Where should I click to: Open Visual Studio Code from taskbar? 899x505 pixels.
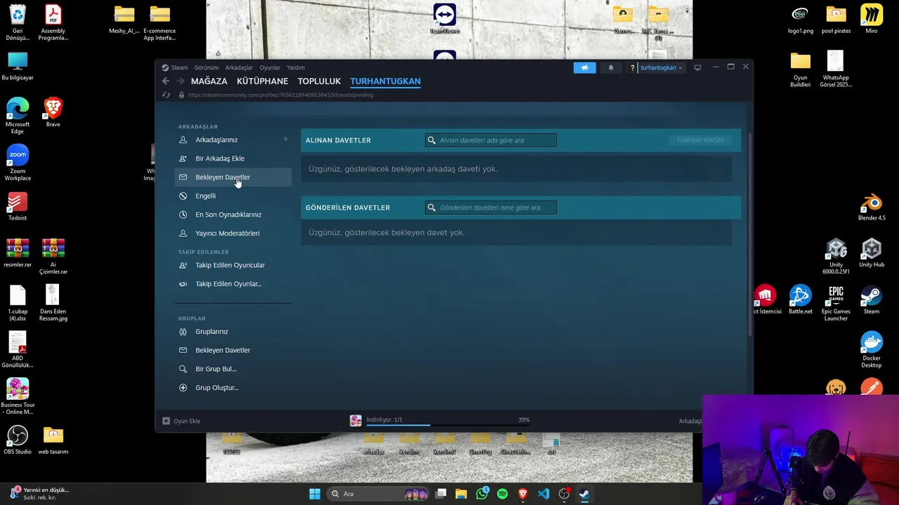[544, 494]
